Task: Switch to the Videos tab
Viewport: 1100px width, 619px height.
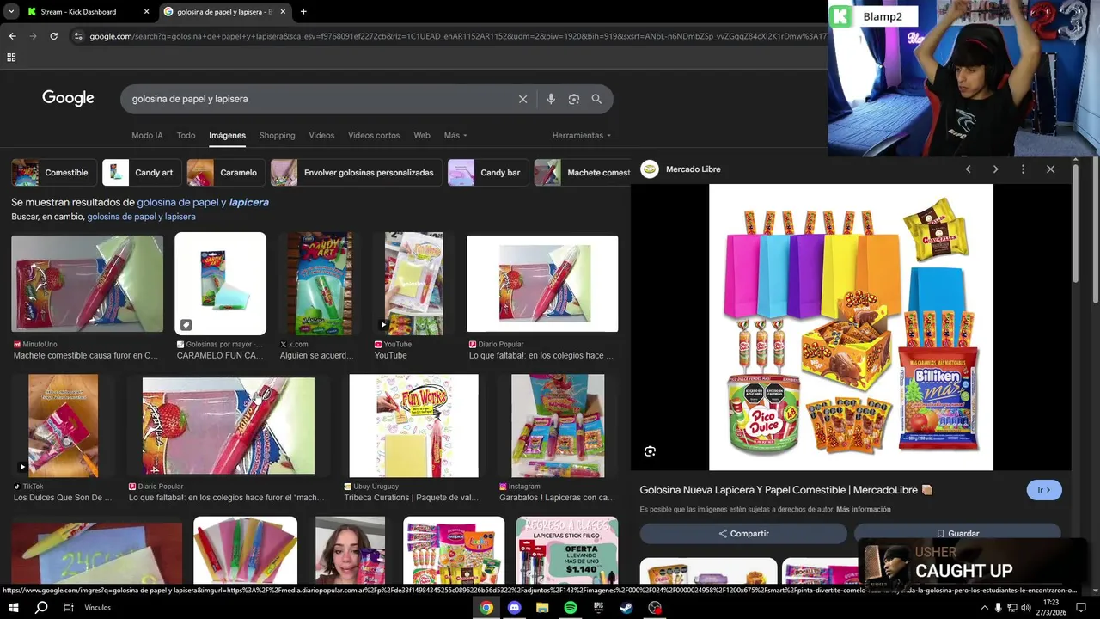Action: click(x=321, y=135)
